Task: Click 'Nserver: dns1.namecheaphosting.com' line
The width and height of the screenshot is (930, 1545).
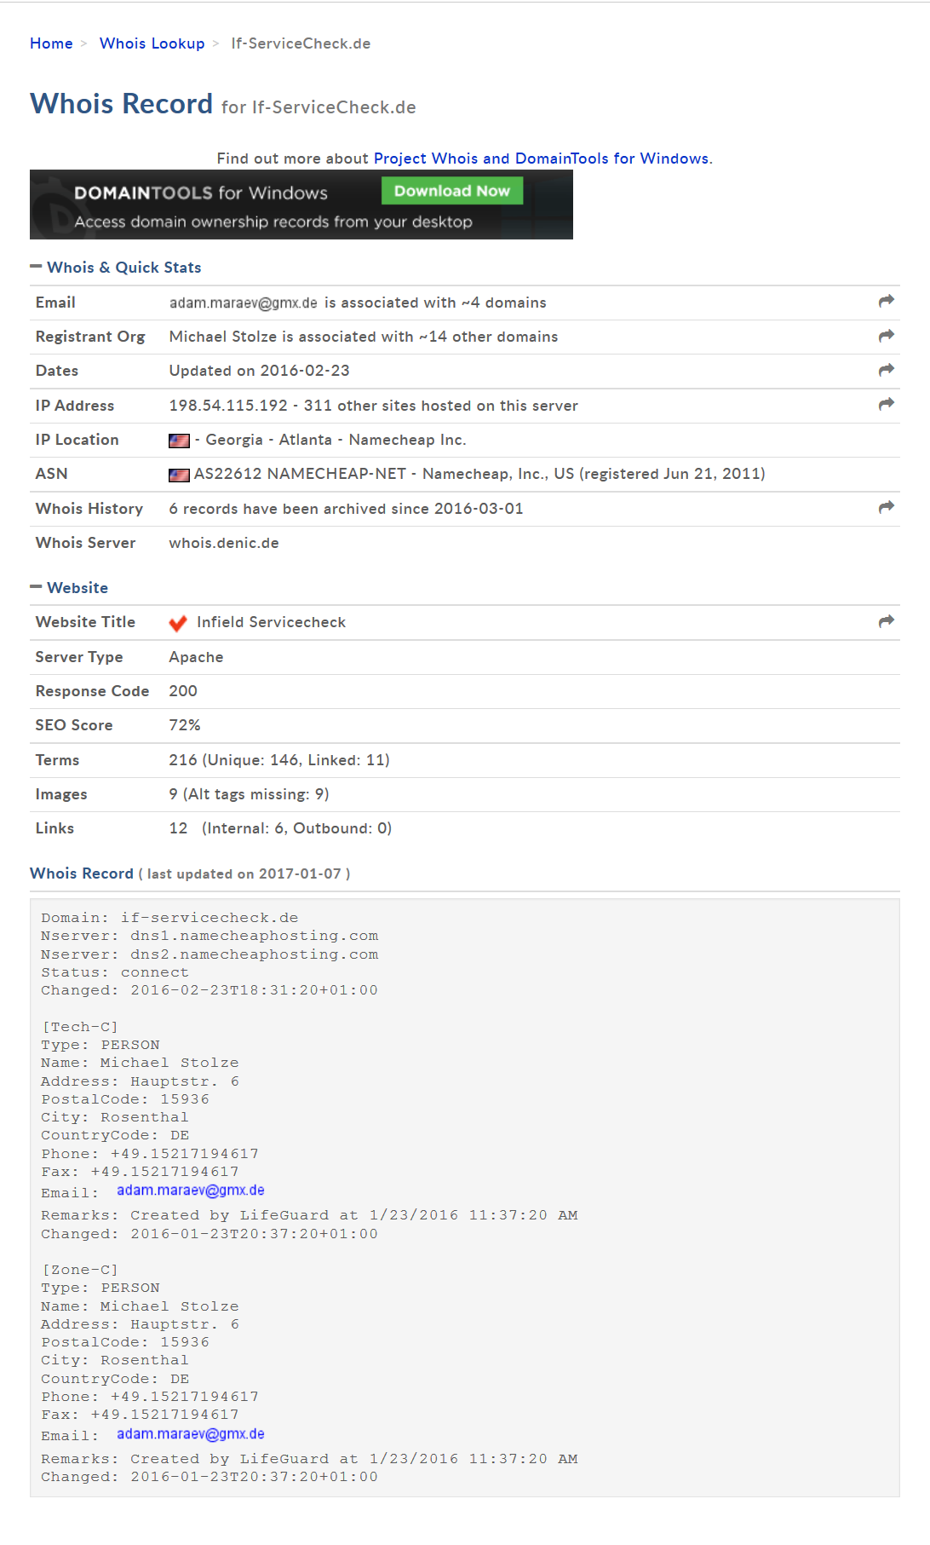Action: click(x=210, y=936)
